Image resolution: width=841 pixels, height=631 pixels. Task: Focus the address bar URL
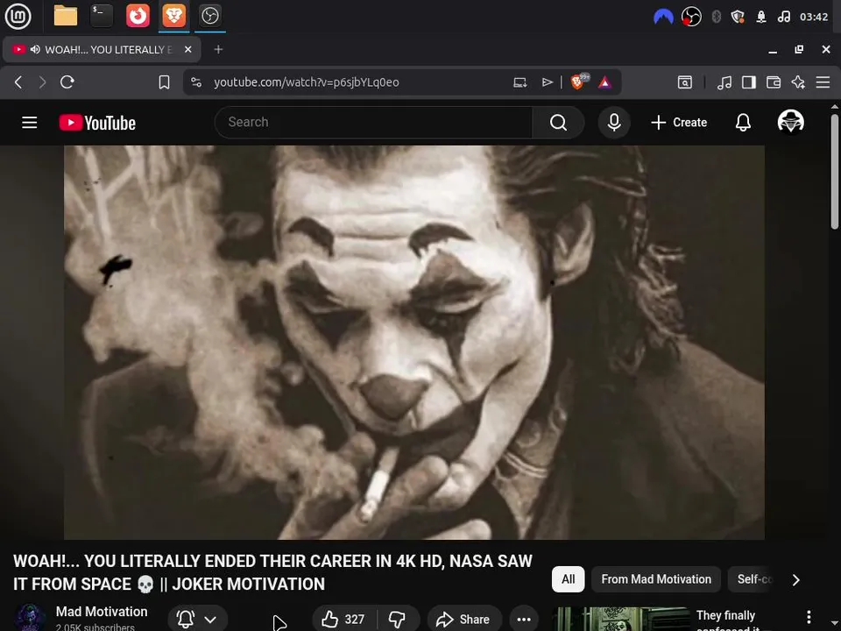(x=307, y=82)
